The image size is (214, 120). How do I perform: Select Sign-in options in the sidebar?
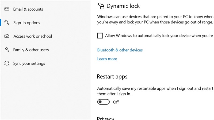point(26,23)
